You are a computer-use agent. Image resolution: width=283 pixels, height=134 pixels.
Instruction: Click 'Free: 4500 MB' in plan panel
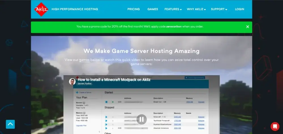(82, 120)
